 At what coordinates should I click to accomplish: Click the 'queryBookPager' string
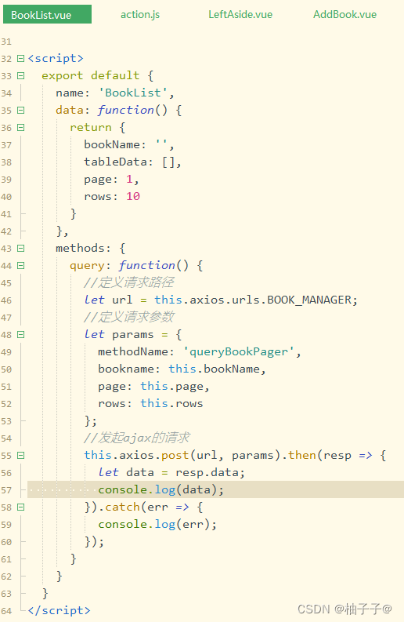point(239,352)
